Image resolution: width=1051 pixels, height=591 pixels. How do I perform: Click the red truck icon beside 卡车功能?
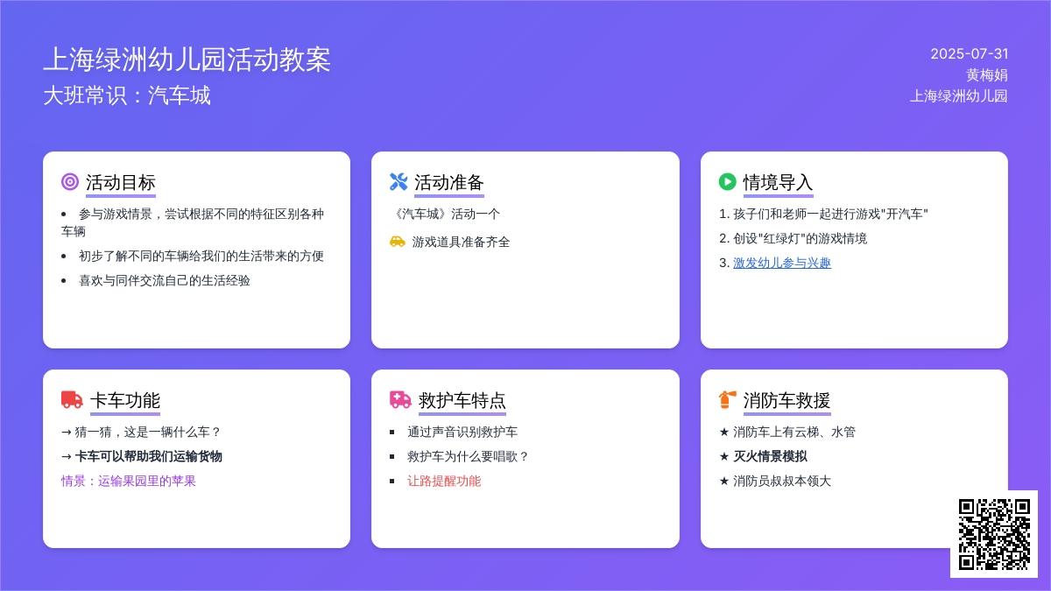(72, 400)
